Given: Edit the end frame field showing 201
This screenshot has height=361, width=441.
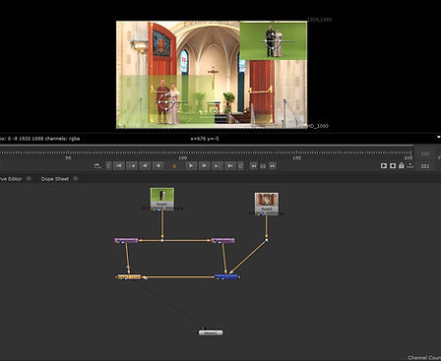Looking at the screenshot, I should (x=425, y=166).
